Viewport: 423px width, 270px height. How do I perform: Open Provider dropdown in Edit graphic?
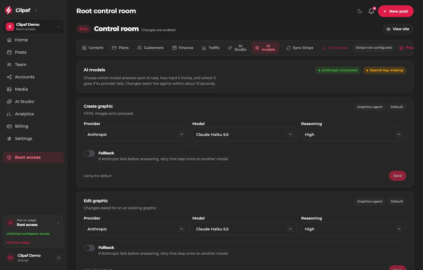click(x=136, y=229)
